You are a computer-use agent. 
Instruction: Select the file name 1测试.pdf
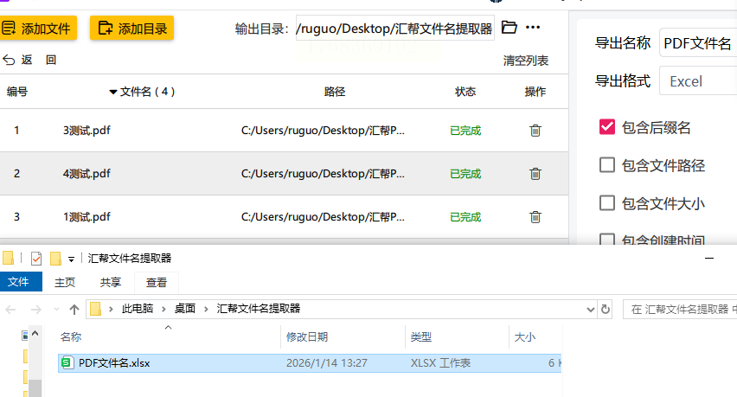click(x=87, y=216)
